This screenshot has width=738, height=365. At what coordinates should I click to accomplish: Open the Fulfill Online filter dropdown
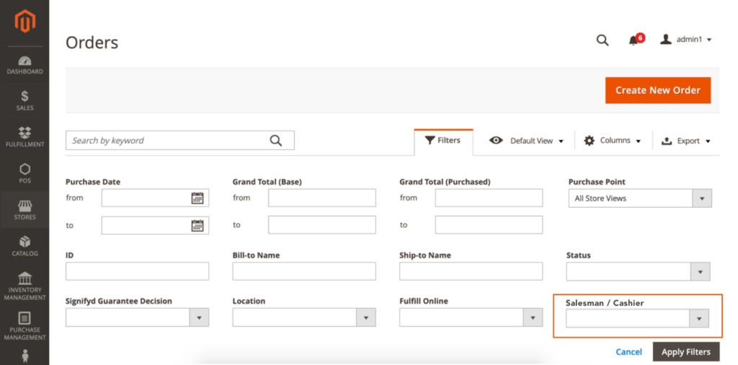click(471, 317)
